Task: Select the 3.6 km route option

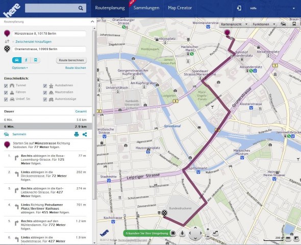Action: tap(46, 119)
